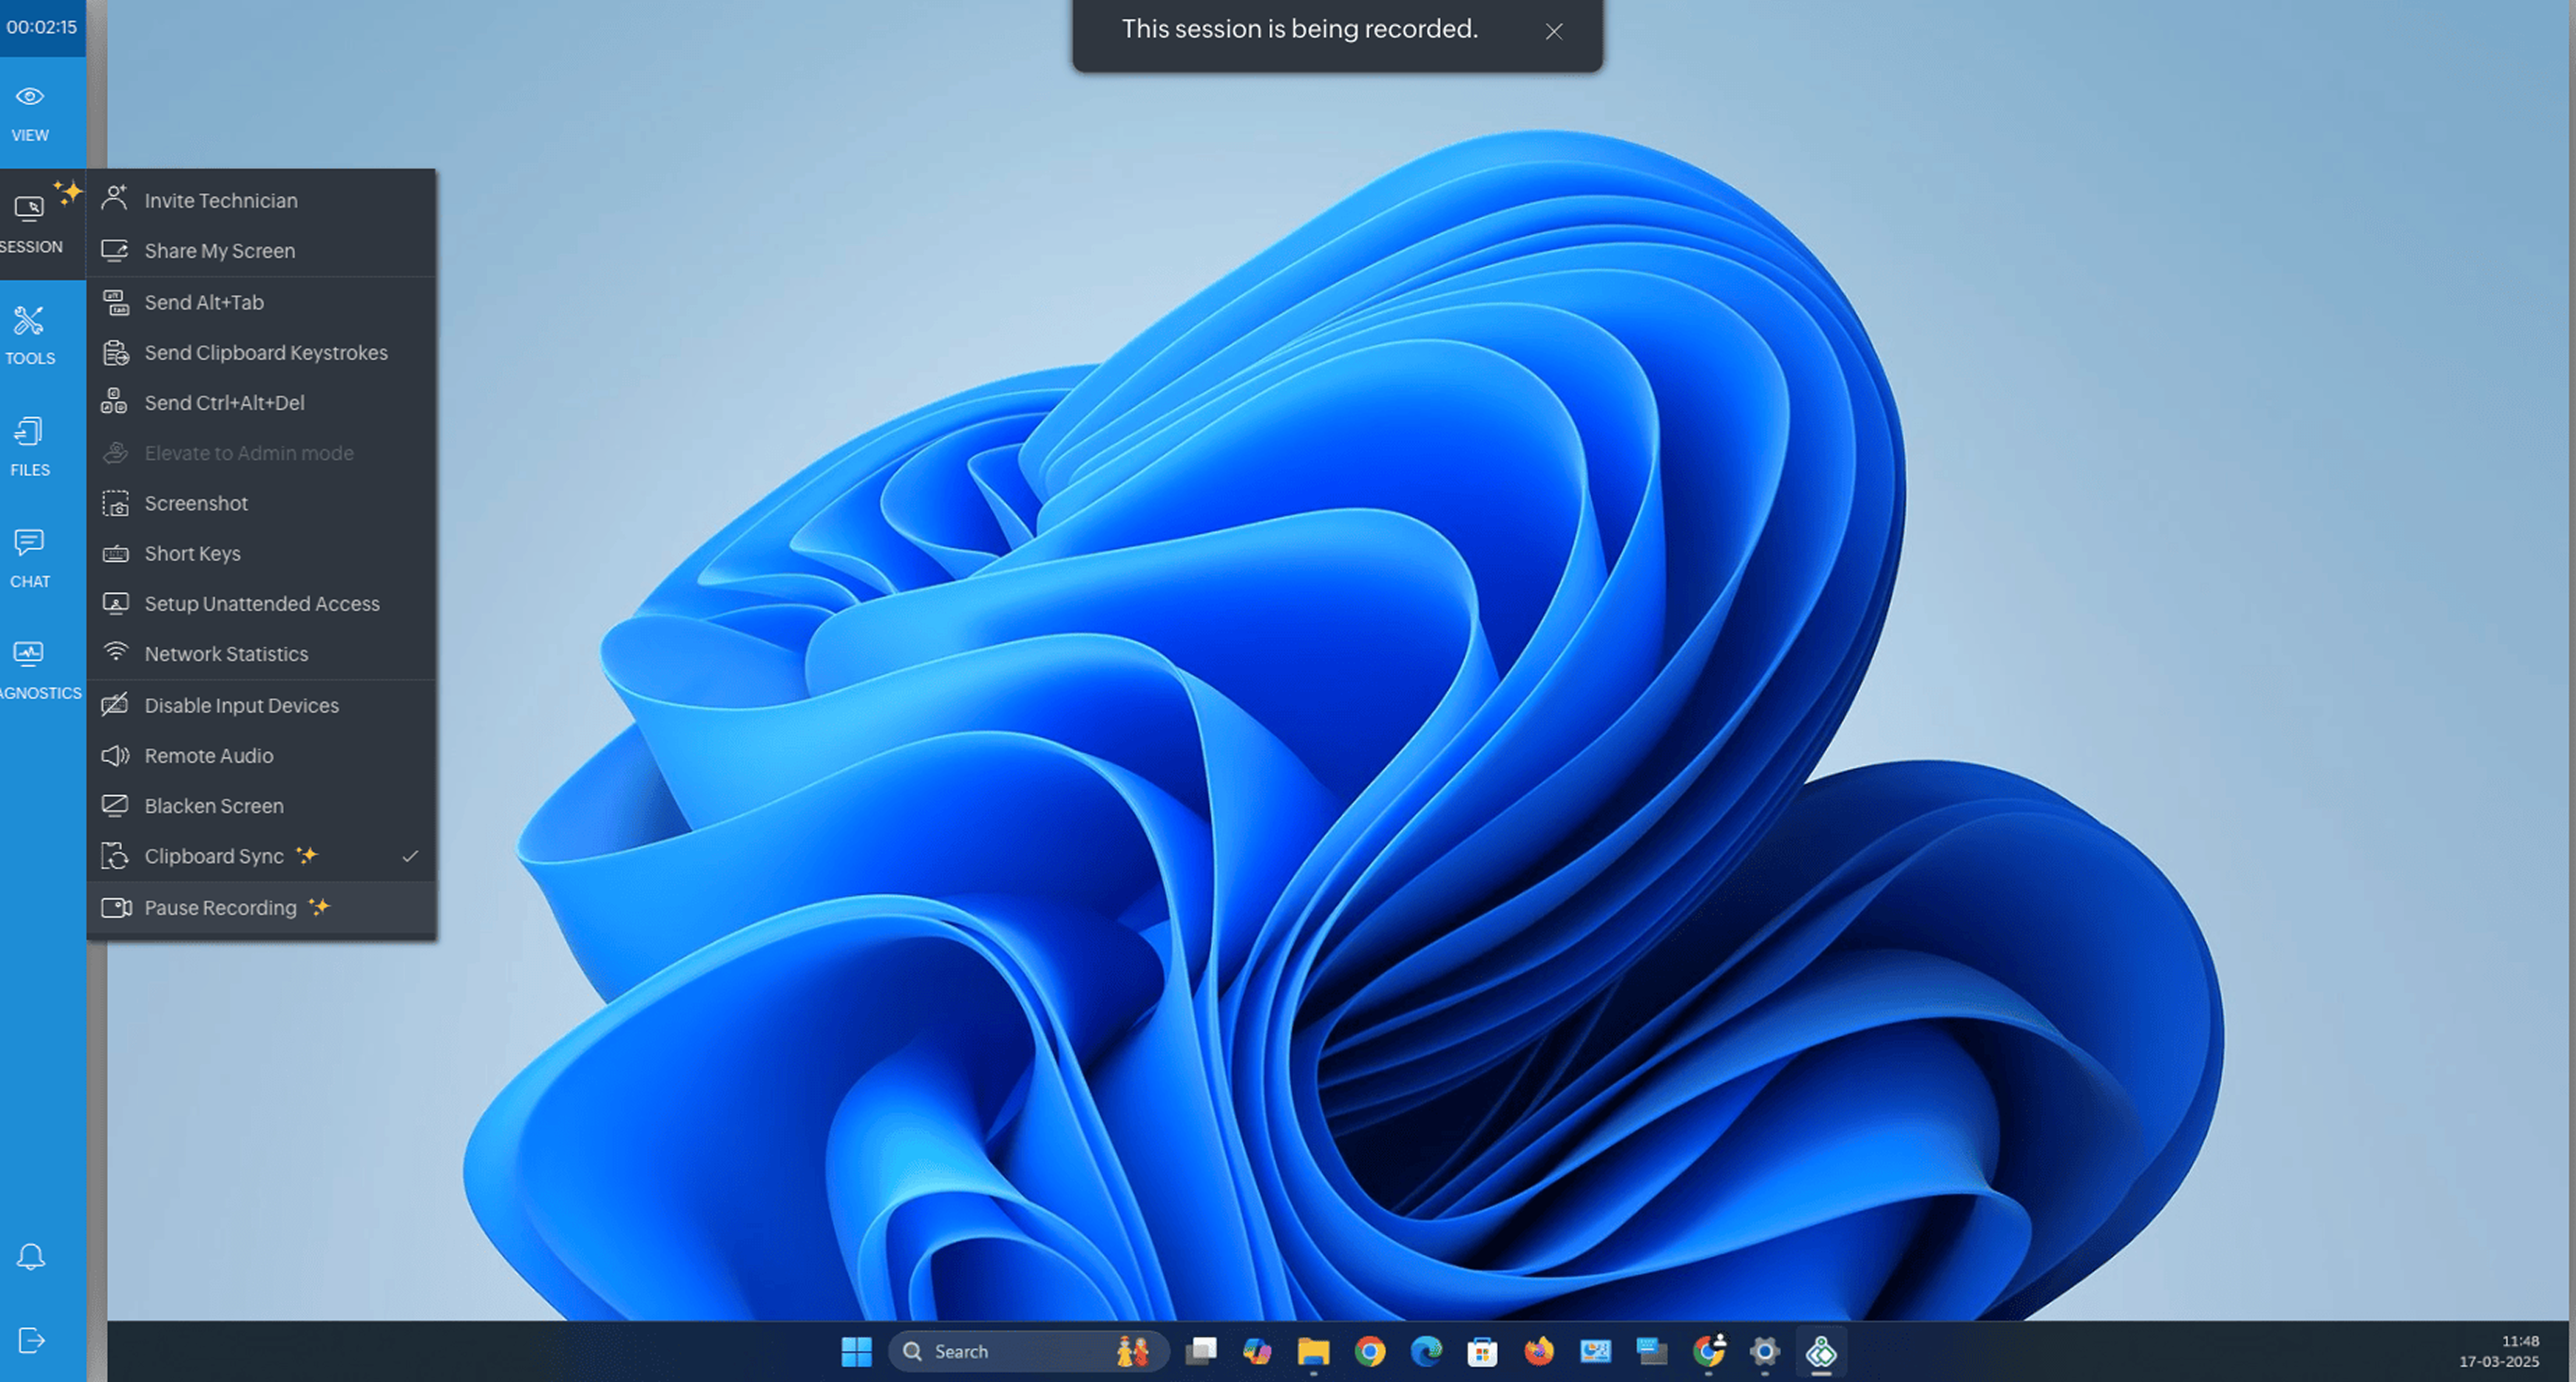Select Invite Technician menu item
Viewport: 2576px width, 1382px height.
pyautogui.click(x=220, y=200)
